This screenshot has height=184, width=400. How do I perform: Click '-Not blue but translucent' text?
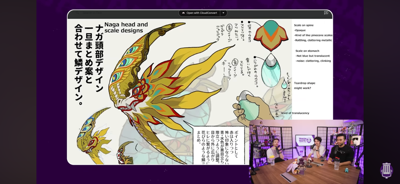pos(312,56)
